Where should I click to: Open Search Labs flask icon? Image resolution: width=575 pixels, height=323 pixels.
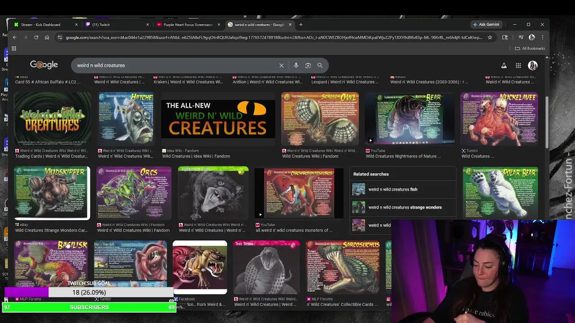coord(504,65)
